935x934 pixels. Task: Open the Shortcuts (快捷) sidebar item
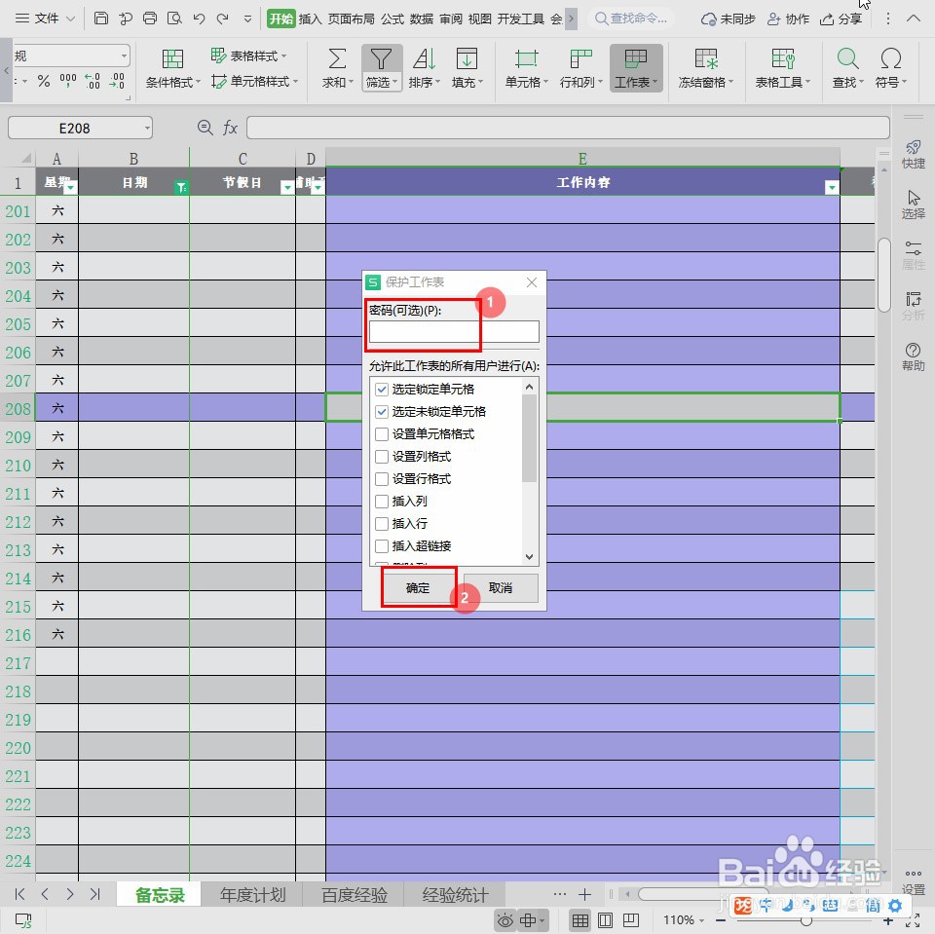click(913, 155)
